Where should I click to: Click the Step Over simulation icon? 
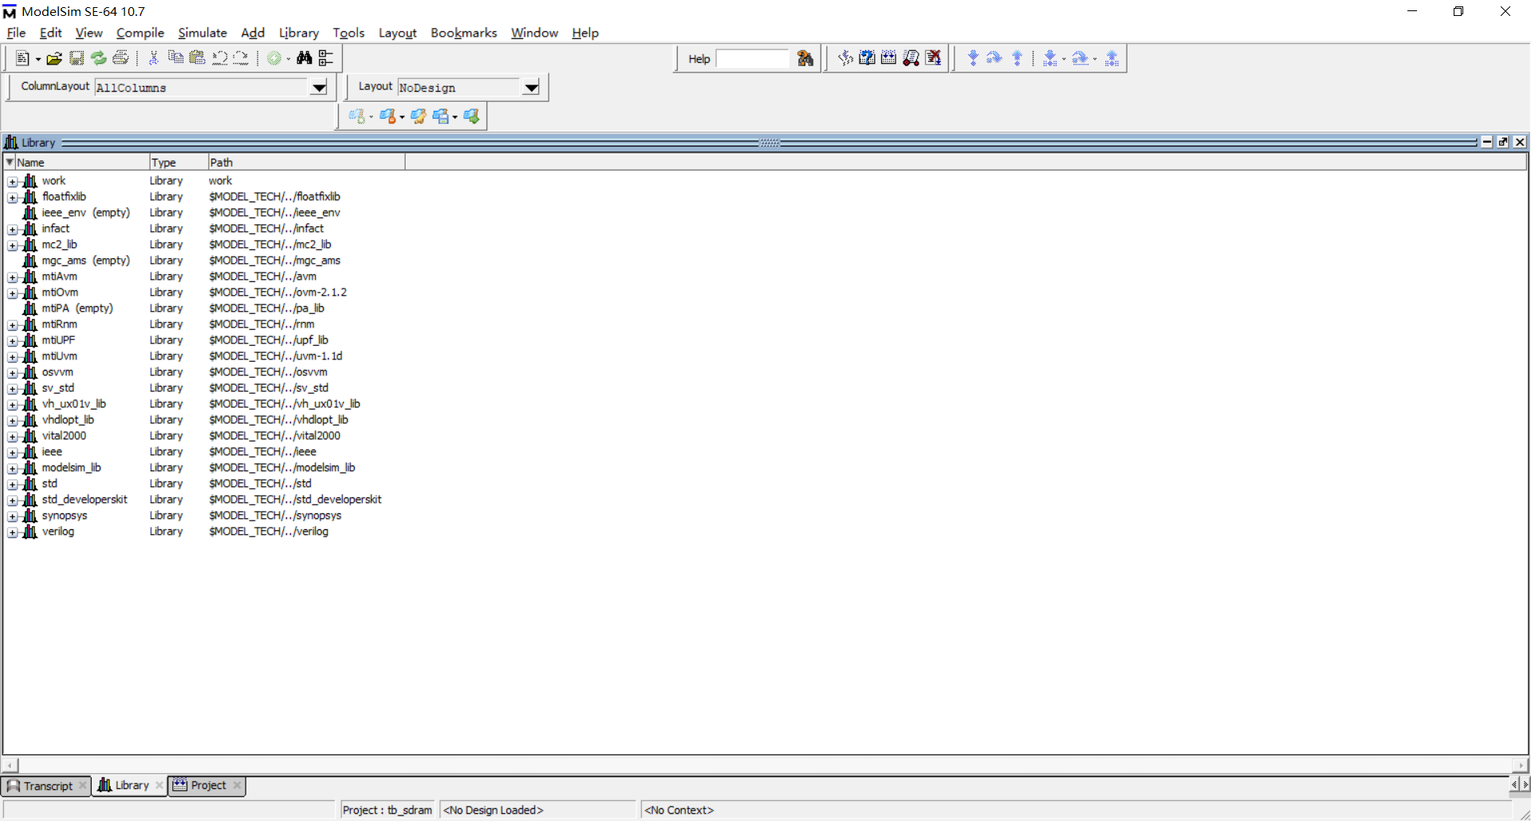(994, 57)
